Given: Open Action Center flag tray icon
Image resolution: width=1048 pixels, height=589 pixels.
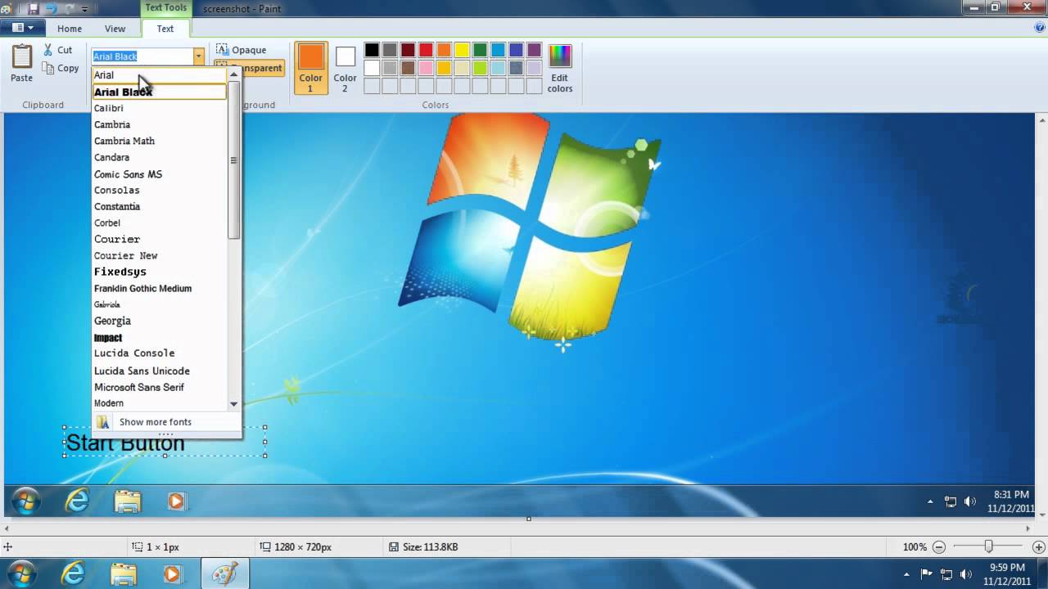Looking at the screenshot, I should [x=927, y=573].
